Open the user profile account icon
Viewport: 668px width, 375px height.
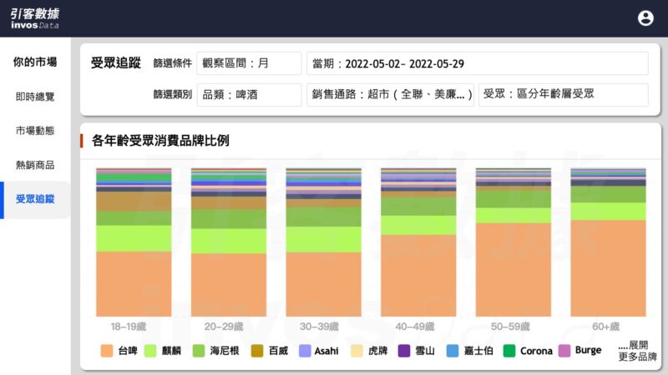point(645,18)
